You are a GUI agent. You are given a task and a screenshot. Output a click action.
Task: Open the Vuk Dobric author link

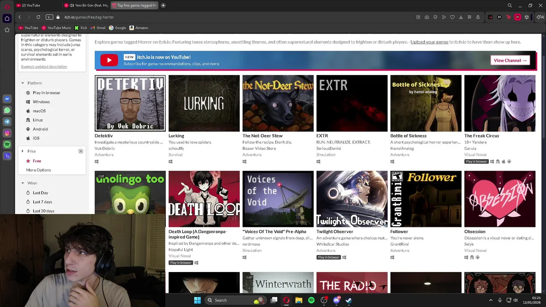point(105,148)
